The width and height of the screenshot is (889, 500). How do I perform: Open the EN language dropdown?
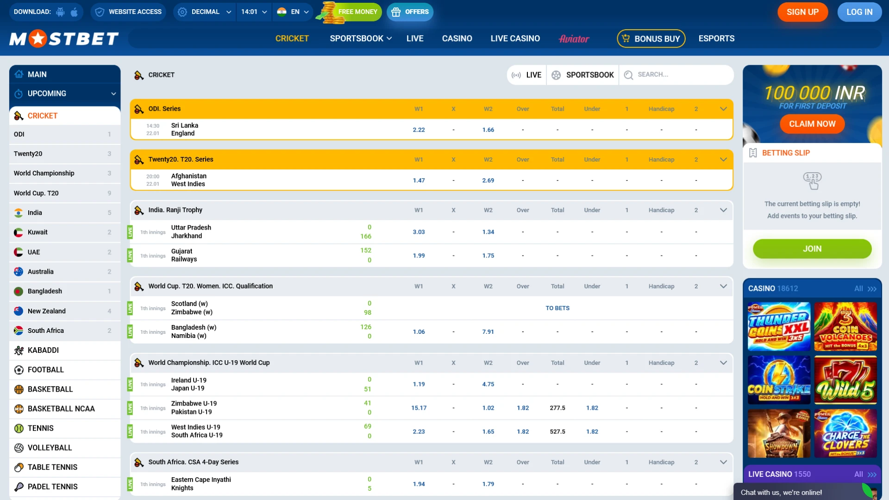[x=293, y=12]
